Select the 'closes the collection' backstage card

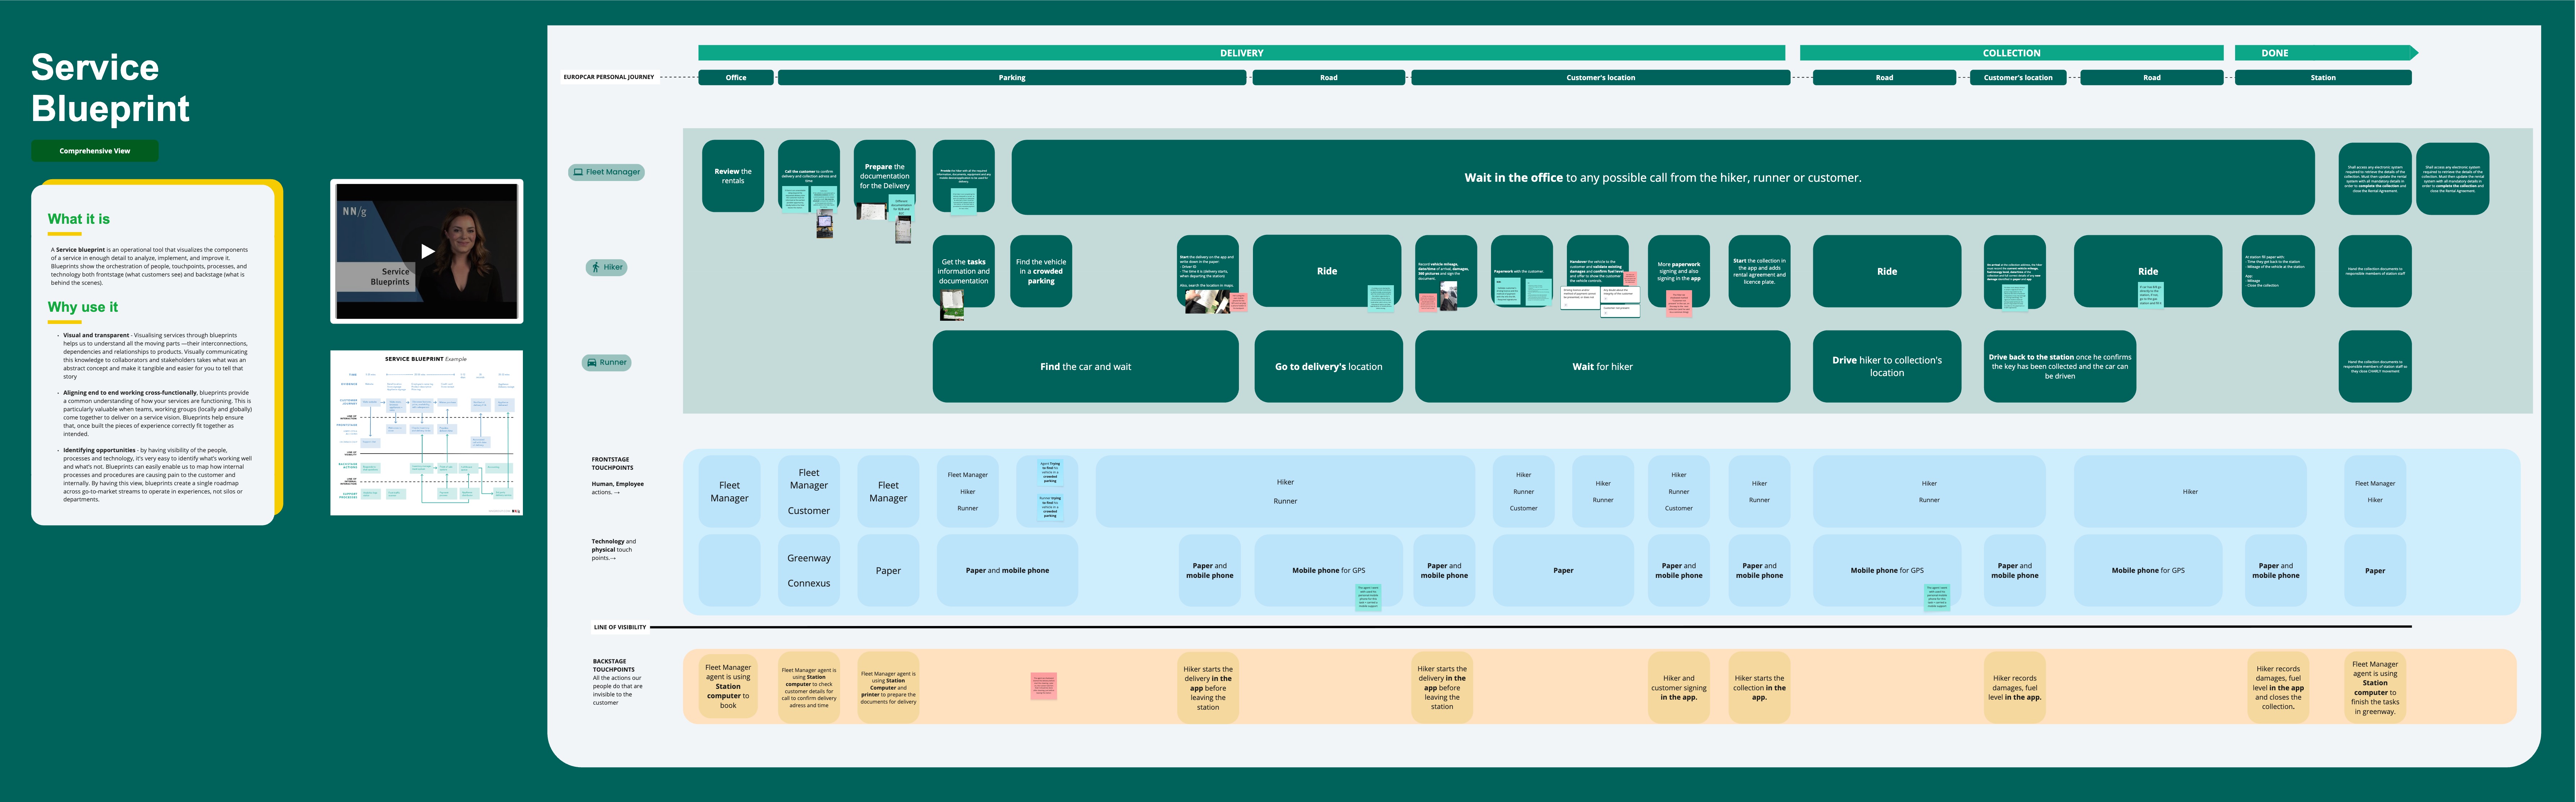[x=2278, y=687]
